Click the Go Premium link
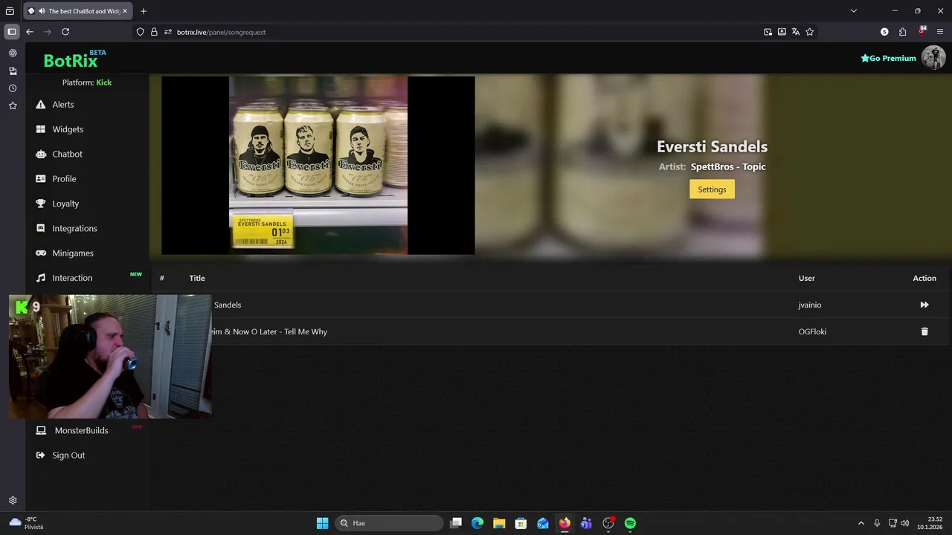The image size is (952, 535). [x=888, y=58]
